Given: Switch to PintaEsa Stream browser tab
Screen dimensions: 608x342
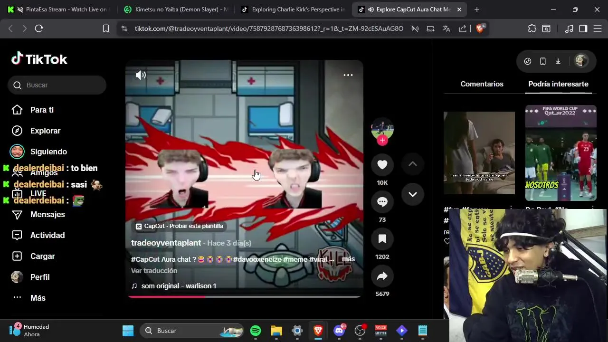Looking at the screenshot, I should coord(62,9).
